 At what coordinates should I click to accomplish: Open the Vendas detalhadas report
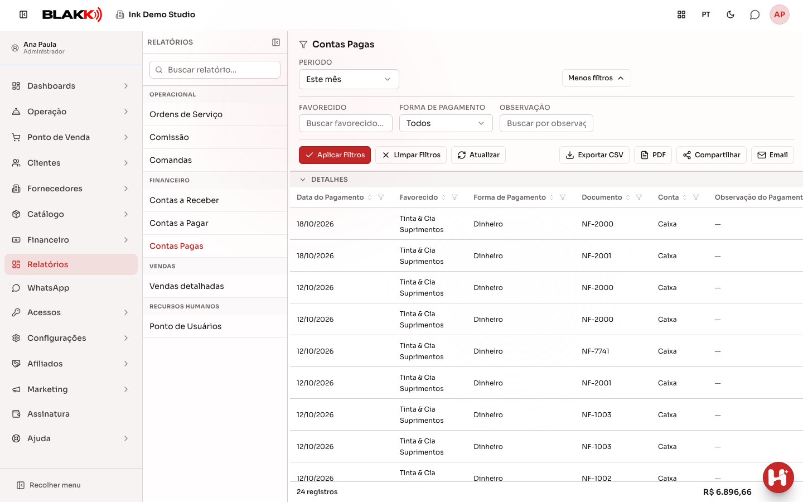[215, 286]
